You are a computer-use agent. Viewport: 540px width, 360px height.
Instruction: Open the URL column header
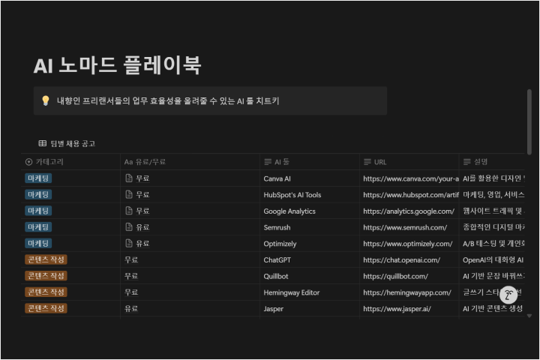(x=409, y=162)
